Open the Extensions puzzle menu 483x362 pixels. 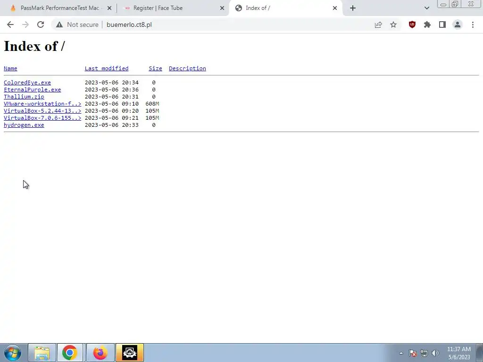click(x=427, y=25)
